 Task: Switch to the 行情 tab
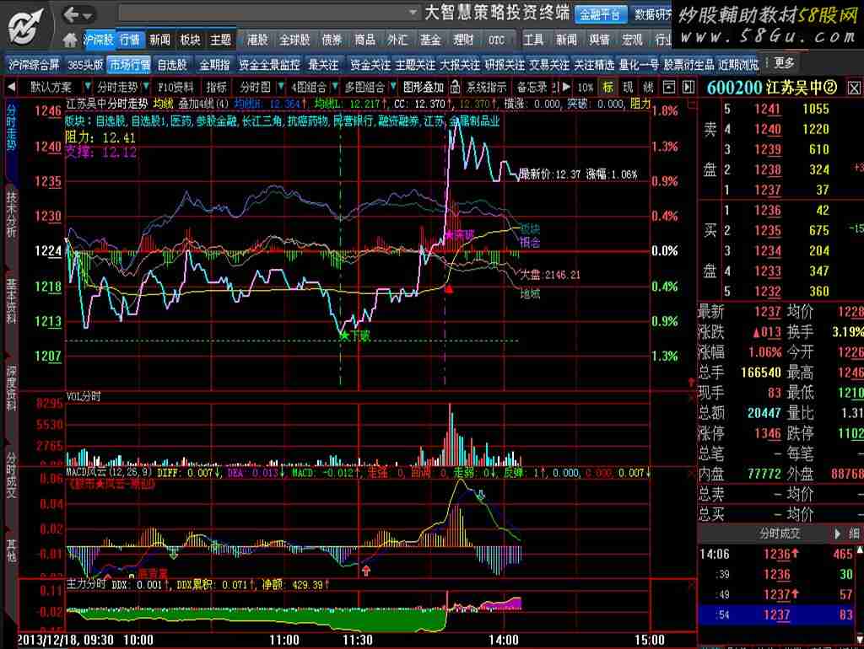click(x=130, y=40)
